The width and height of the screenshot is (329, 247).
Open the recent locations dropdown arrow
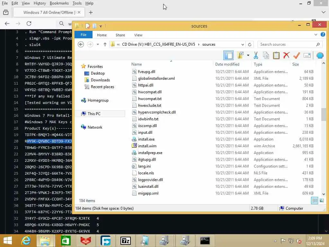98,44
